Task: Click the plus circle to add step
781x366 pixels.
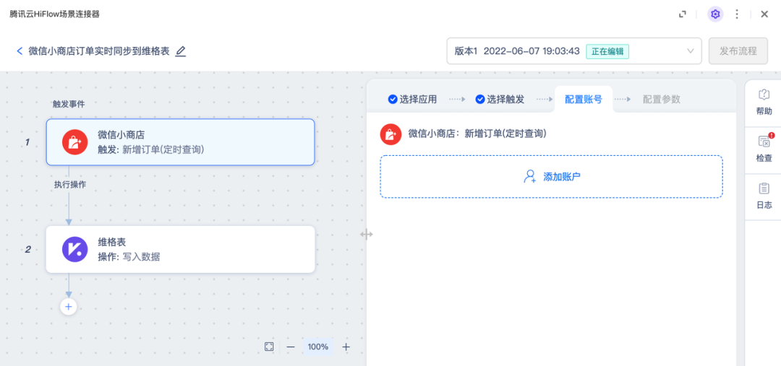Action: pyautogui.click(x=69, y=307)
